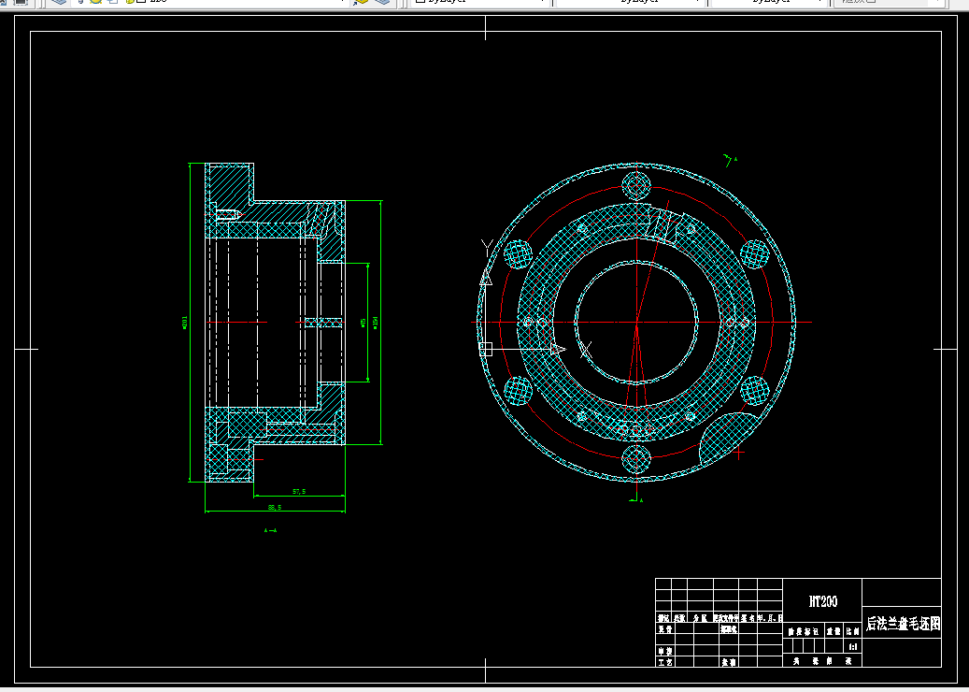Select the vertical ⌀201 diameter dimension
This screenshot has width=969, height=692.
click(x=185, y=323)
